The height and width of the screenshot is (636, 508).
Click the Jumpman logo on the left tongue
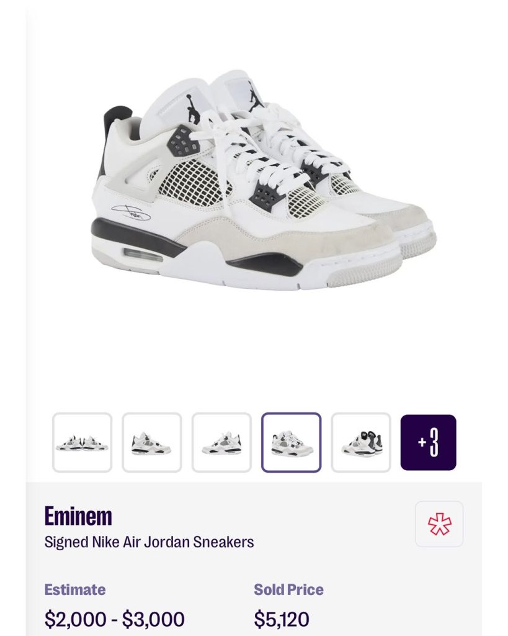pyautogui.click(x=192, y=108)
